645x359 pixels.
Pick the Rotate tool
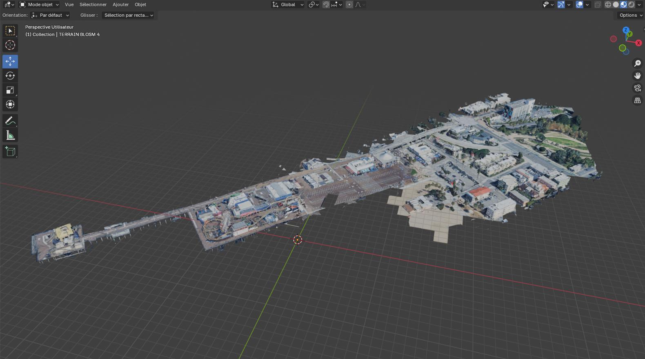click(10, 76)
